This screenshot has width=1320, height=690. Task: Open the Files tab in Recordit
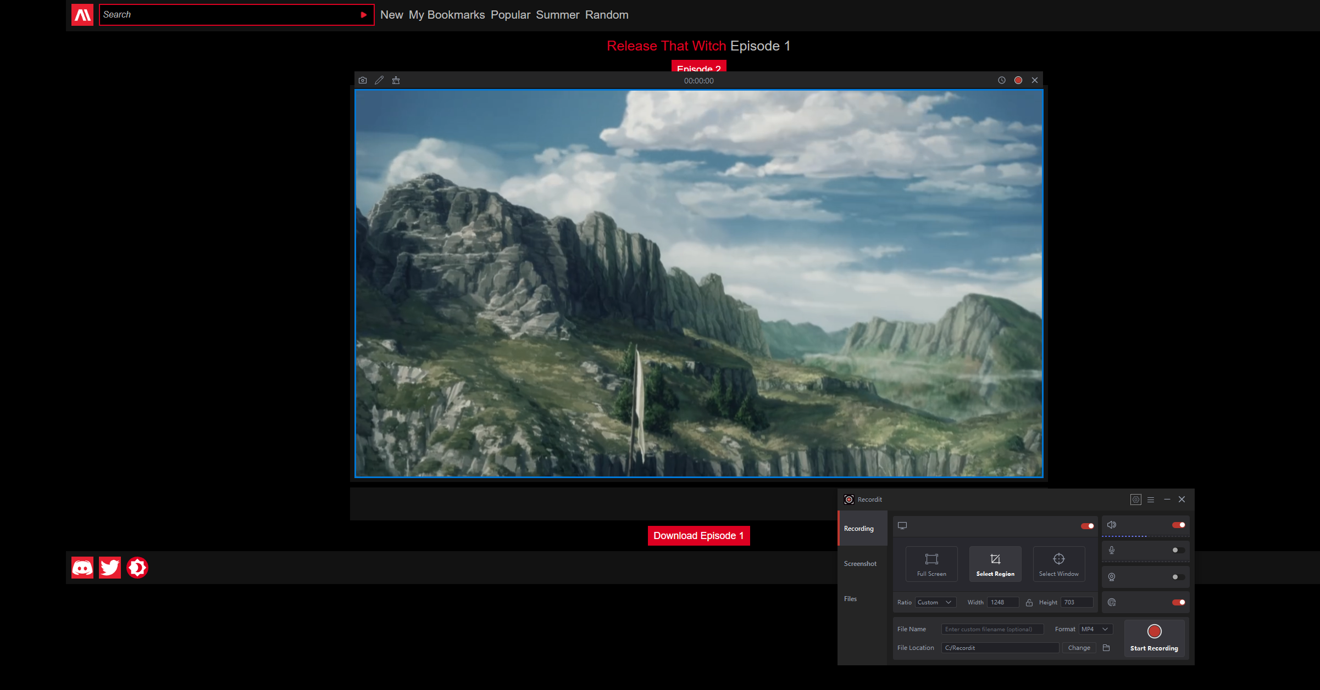tap(850, 599)
